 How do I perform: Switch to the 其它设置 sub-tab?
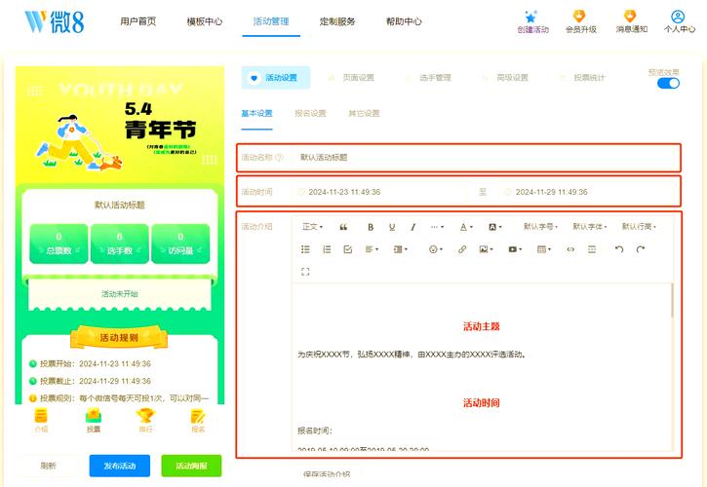point(364,114)
